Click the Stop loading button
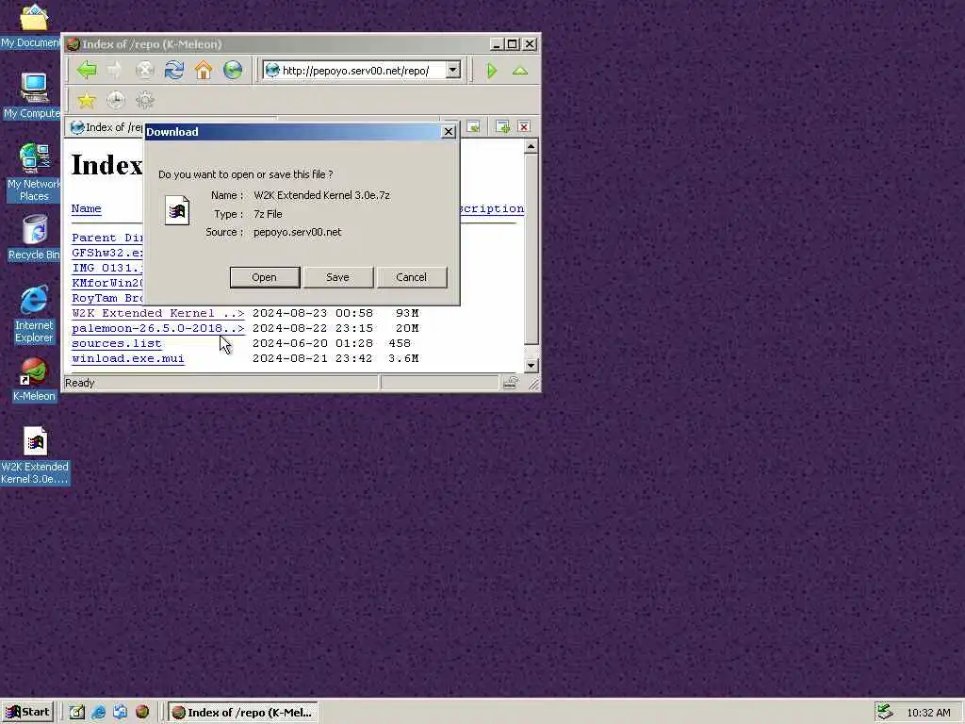This screenshot has width=965, height=724. pyautogui.click(x=144, y=70)
